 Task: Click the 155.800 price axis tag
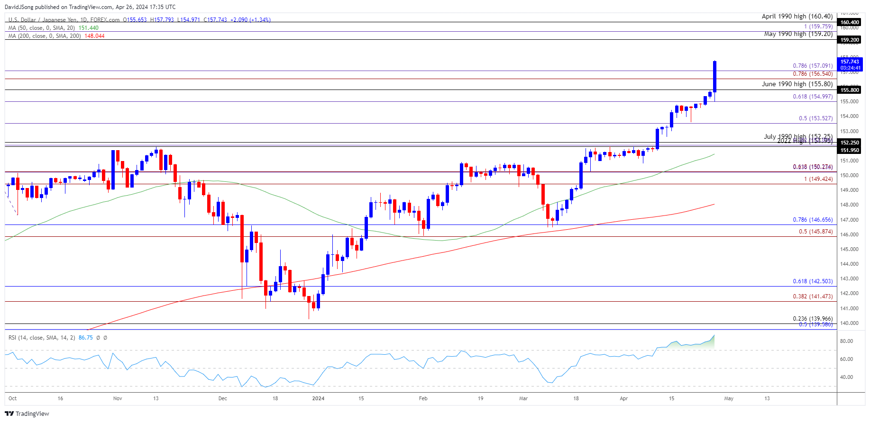[x=850, y=90]
